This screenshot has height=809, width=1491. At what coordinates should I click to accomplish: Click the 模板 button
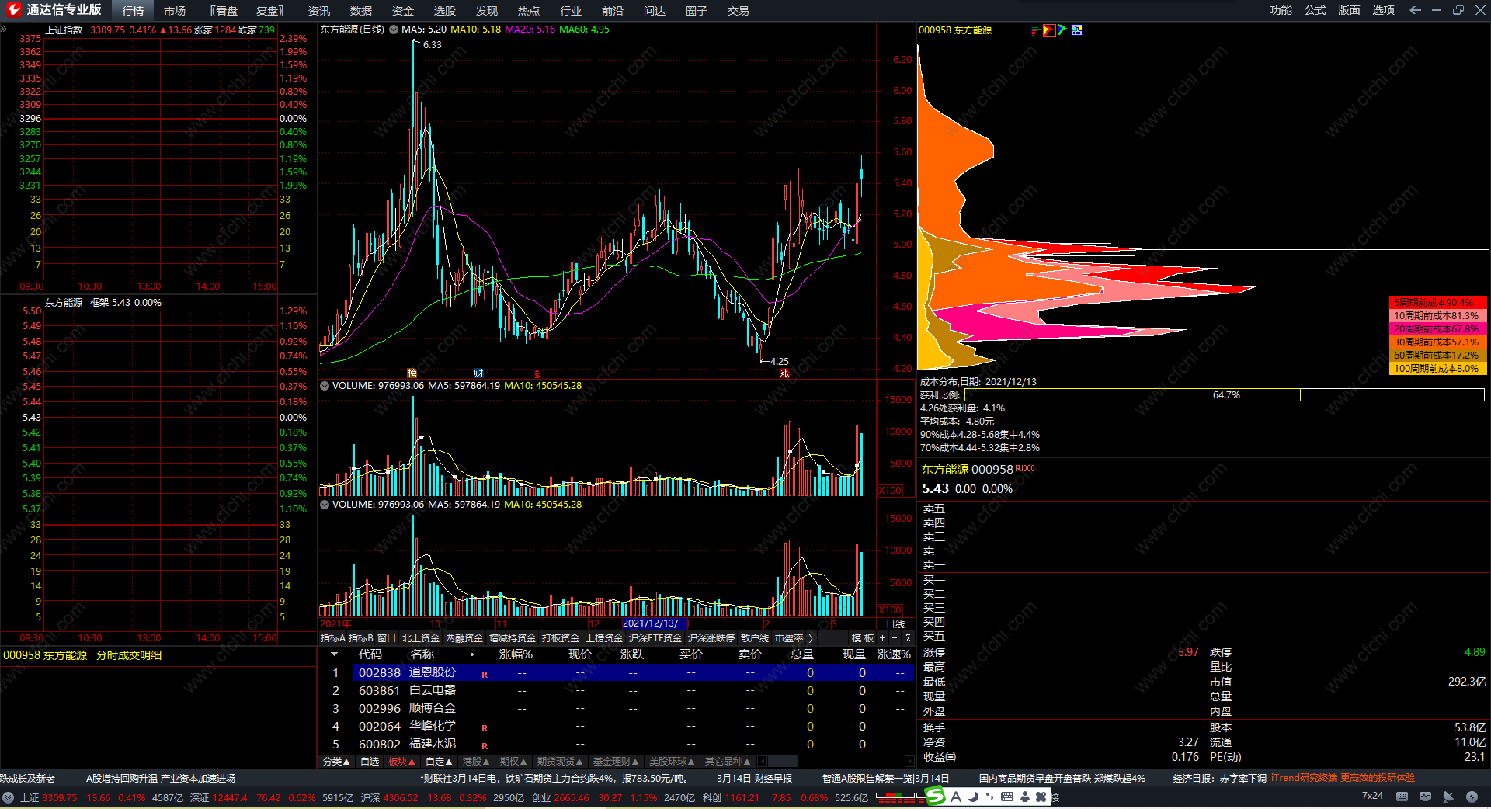(x=863, y=638)
